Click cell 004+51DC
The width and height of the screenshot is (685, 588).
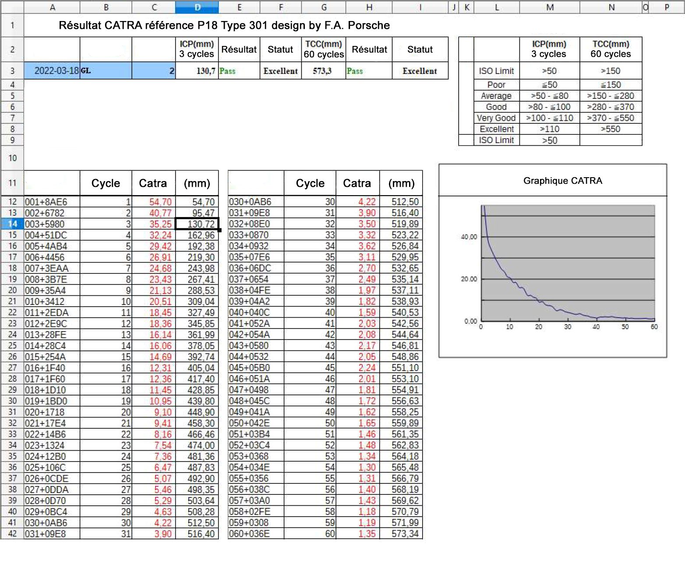point(52,235)
